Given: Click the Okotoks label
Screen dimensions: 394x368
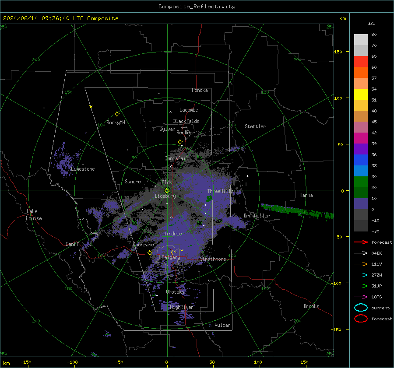Looking at the screenshot, I should click(x=175, y=291).
